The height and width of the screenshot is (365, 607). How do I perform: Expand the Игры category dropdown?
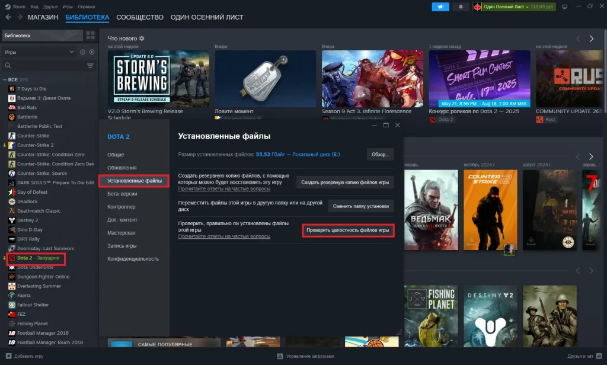(38, 52)
